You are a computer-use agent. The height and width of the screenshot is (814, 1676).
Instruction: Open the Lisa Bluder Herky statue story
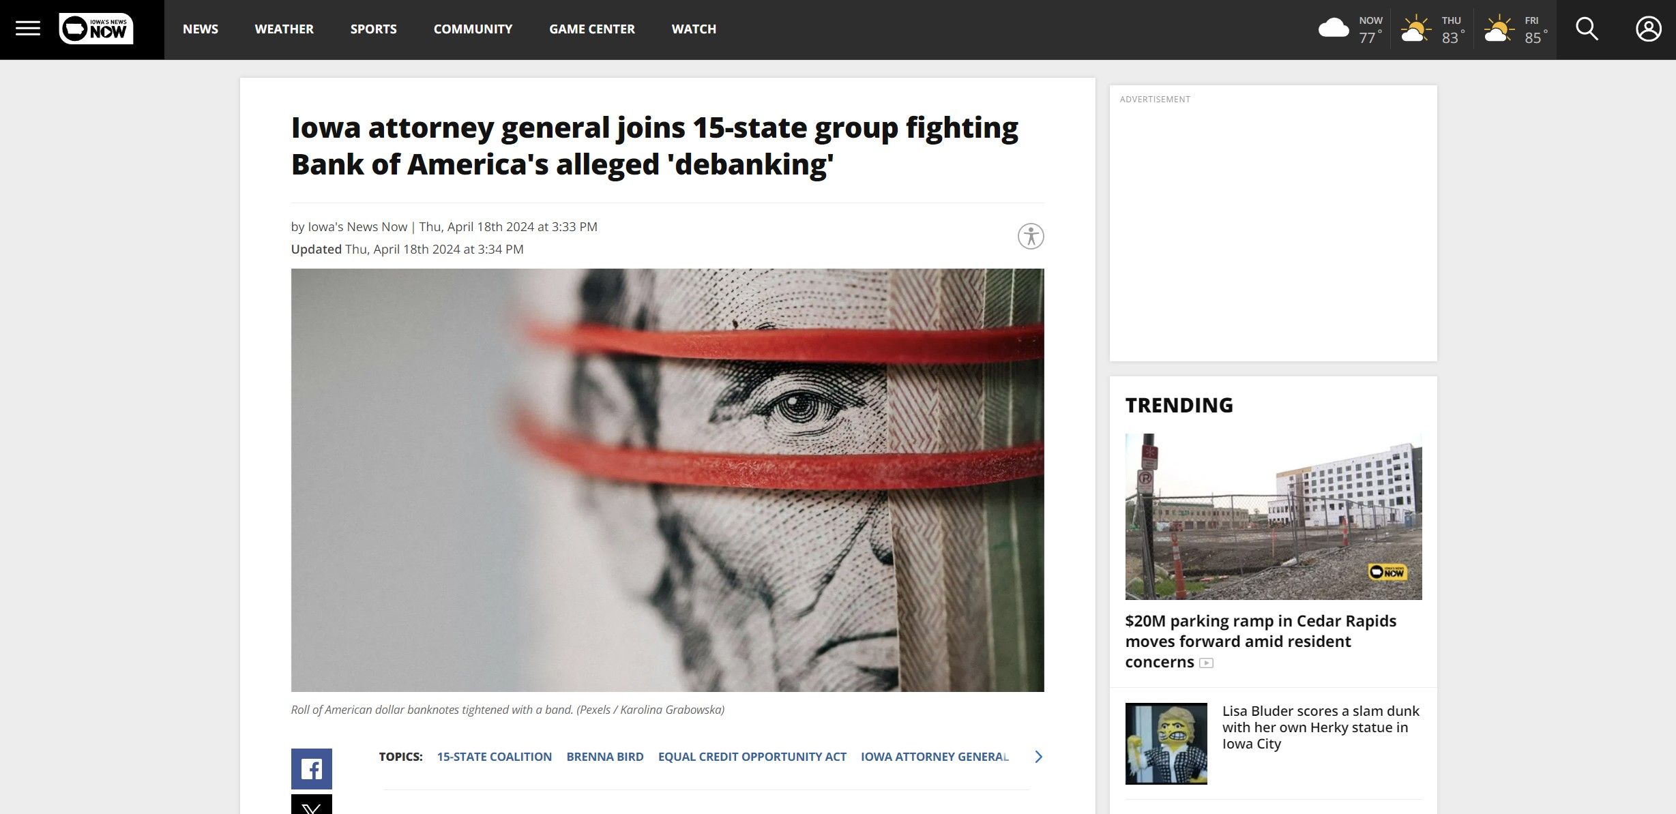tap(1321, 727)
